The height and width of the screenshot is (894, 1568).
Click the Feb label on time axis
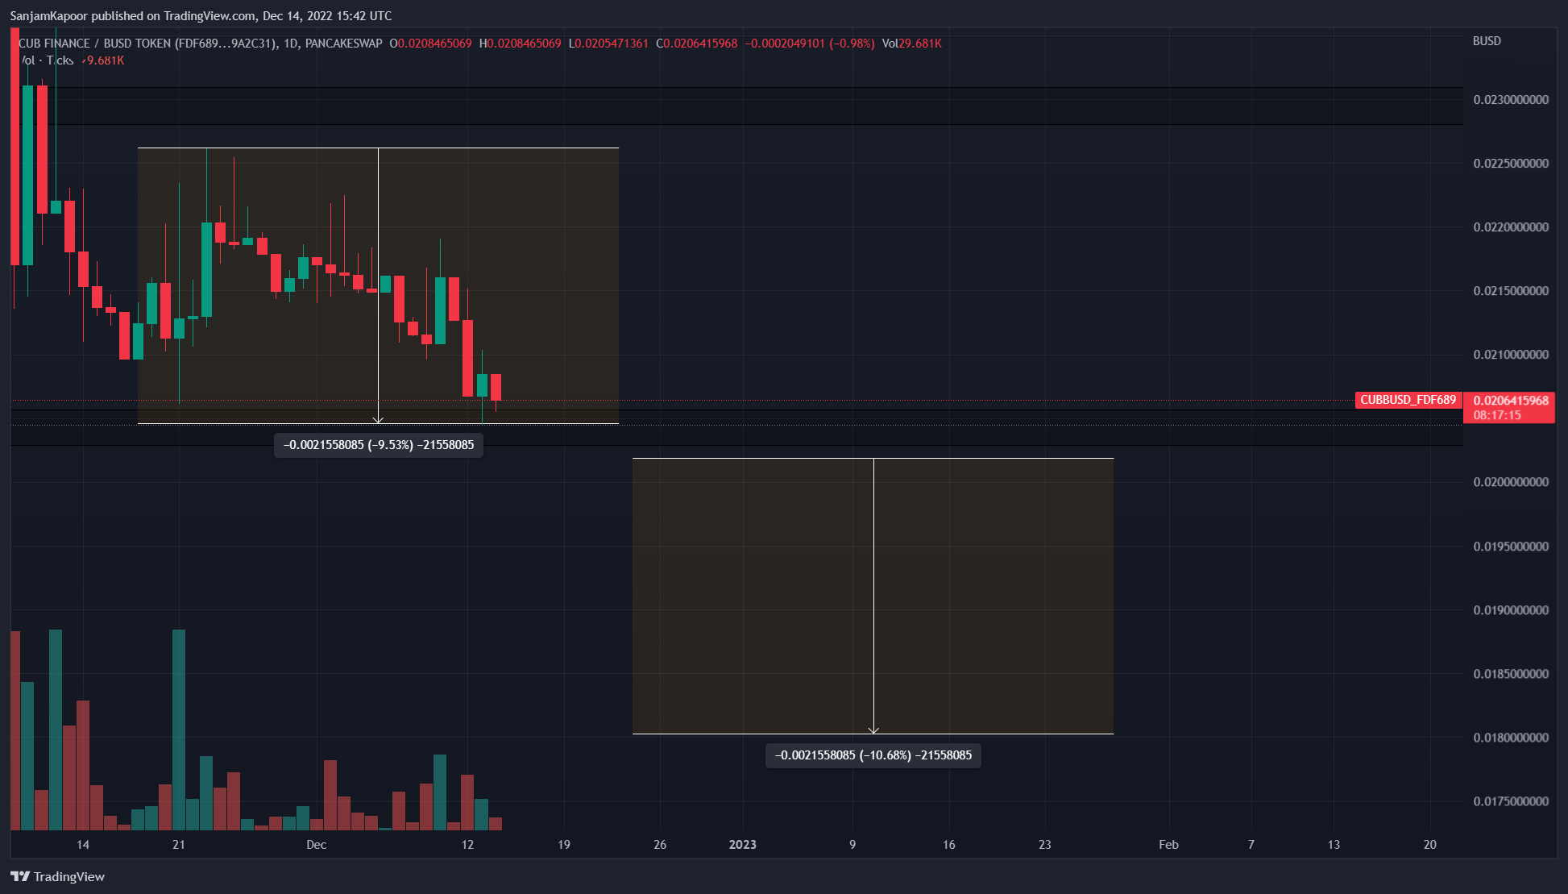point(1168,845)
